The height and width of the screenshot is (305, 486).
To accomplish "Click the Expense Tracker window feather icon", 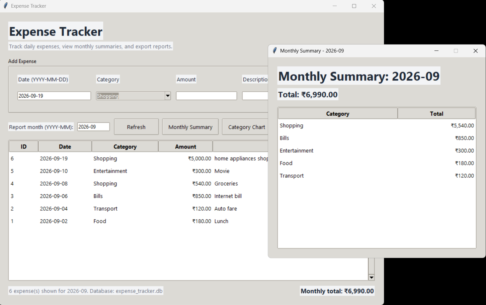I will (5, 6).
